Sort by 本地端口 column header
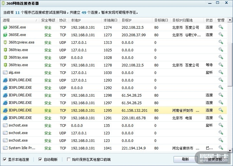Image resolution: width=233 pixels, height=166 pixels. click(110, 20)
